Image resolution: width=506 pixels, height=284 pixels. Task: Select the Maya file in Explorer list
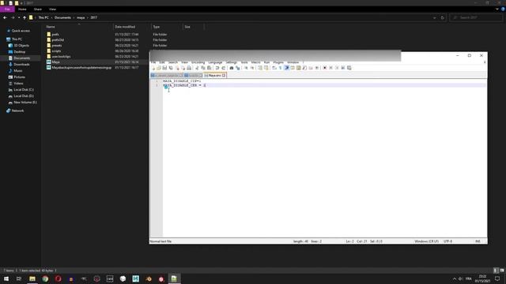[x=55, y=62]
